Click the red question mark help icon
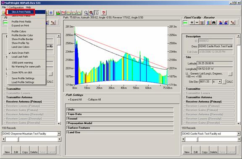This screenshot has width=242, height=159. (104, 13)
